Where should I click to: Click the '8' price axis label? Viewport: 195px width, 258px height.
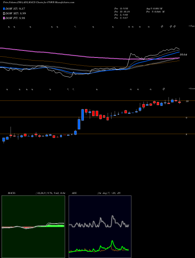(x=186, y=134)
